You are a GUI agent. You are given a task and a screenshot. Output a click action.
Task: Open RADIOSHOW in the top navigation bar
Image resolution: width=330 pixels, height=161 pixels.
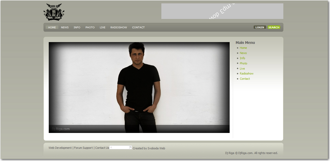click(119, 27)
